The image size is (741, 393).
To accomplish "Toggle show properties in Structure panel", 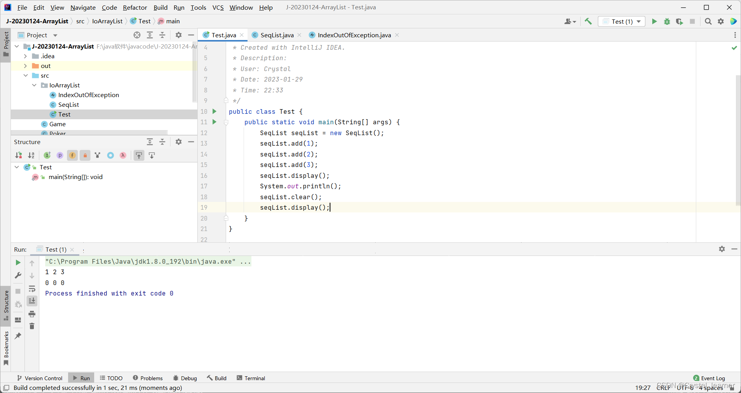I will (60, 155).
